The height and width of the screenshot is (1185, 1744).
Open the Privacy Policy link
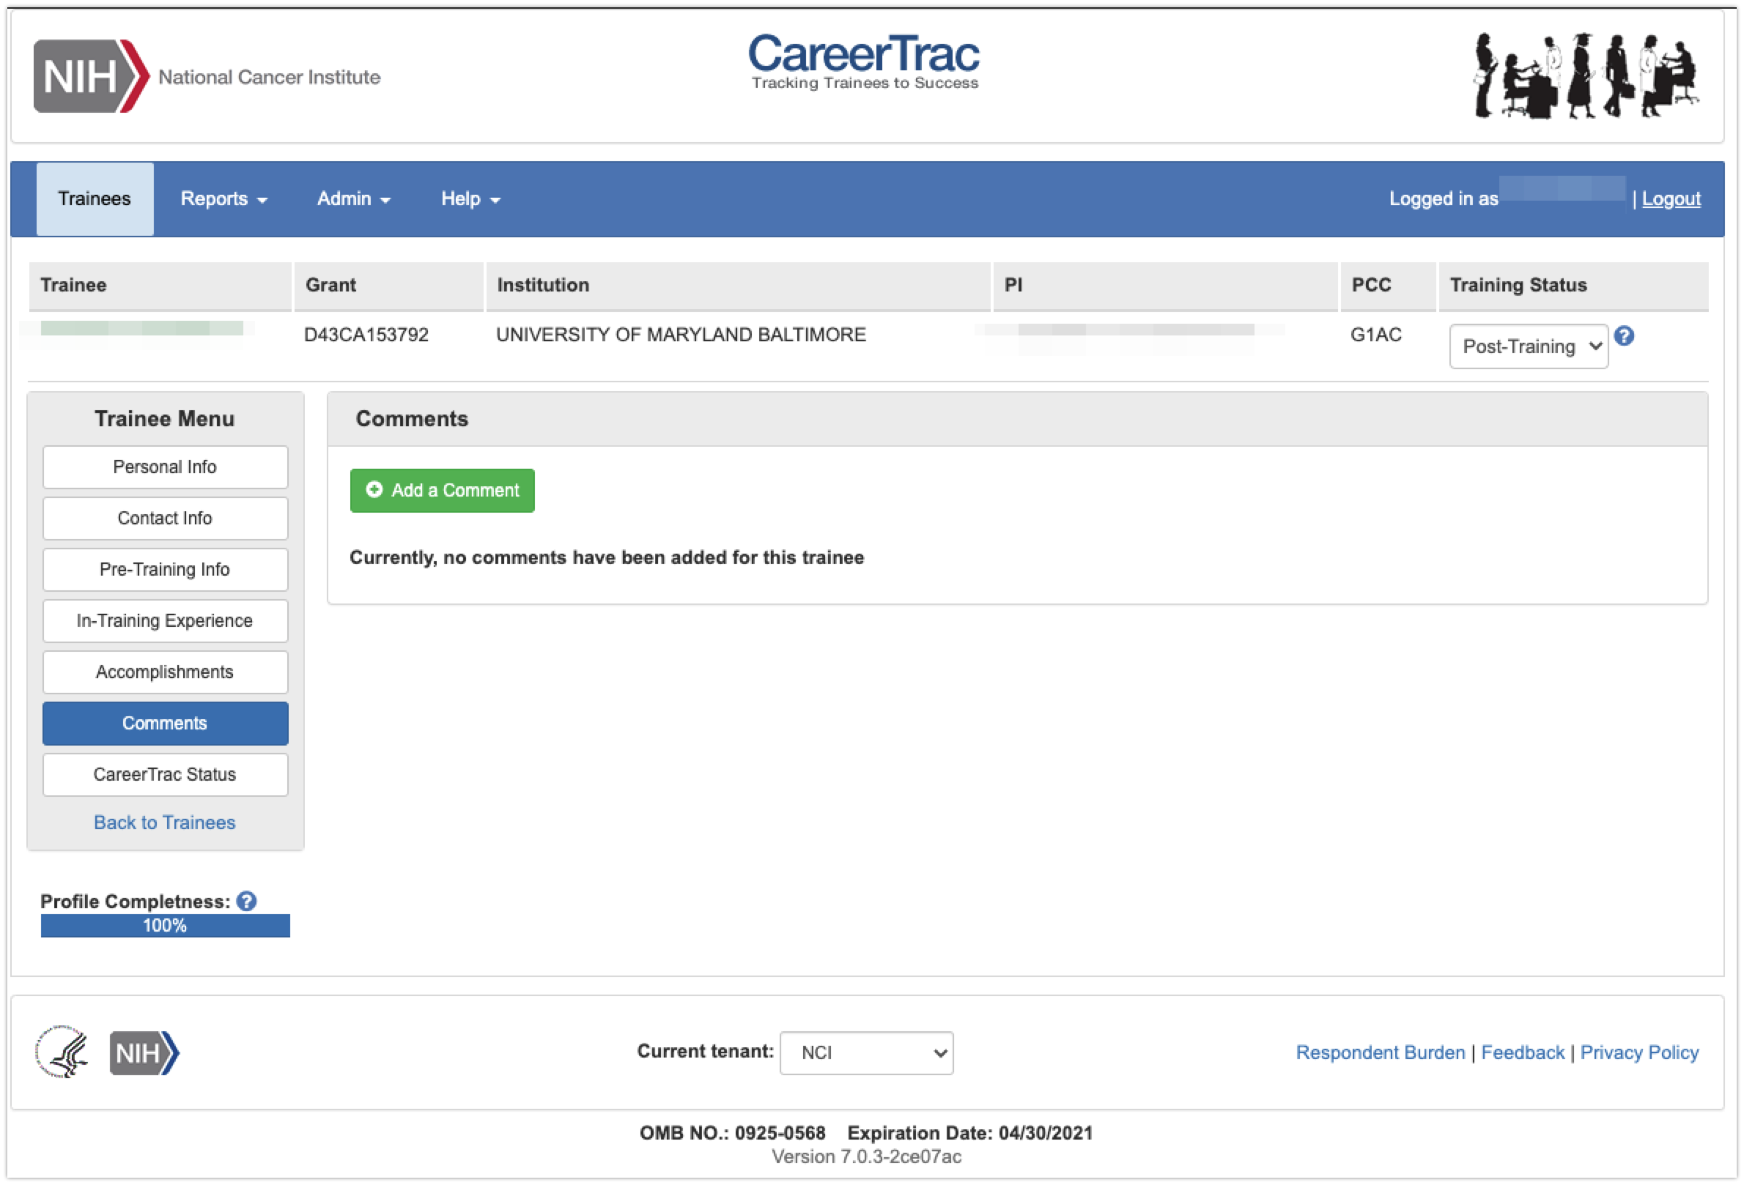(1639, 1052)
